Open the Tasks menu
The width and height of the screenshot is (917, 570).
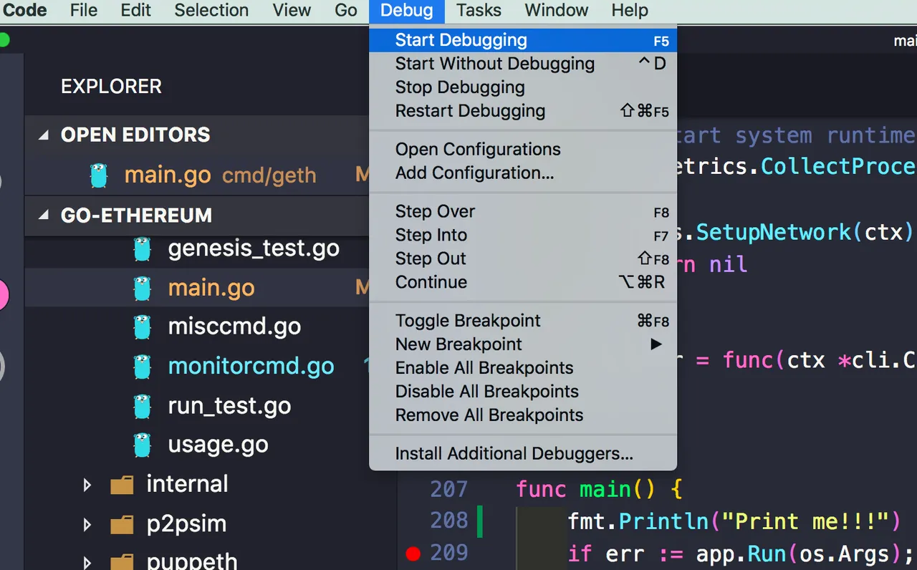[479, 11]
